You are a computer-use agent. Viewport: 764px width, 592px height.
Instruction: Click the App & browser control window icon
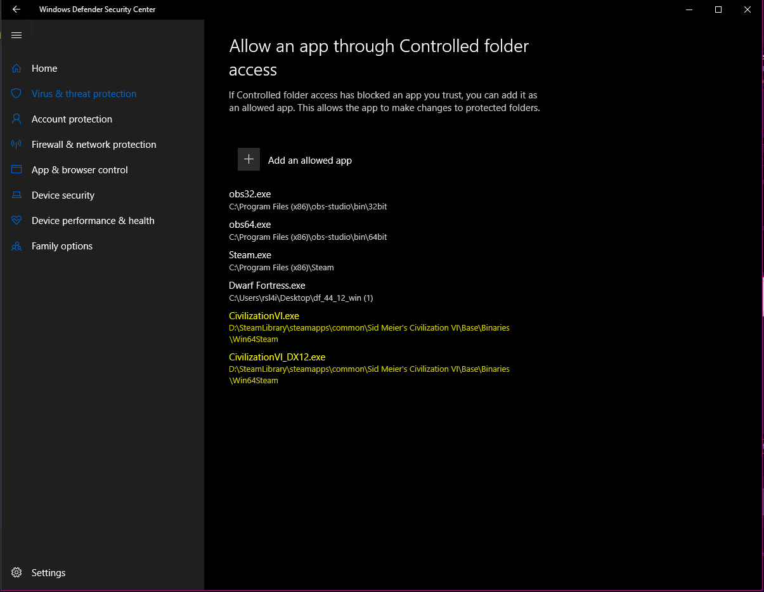[x=17, y=170]
